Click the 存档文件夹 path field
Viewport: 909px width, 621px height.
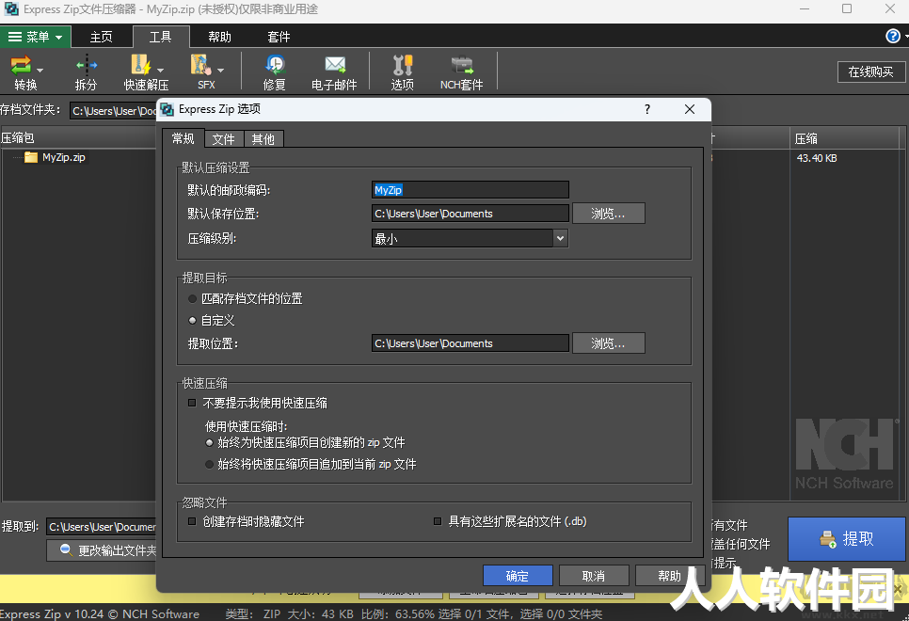114,111
